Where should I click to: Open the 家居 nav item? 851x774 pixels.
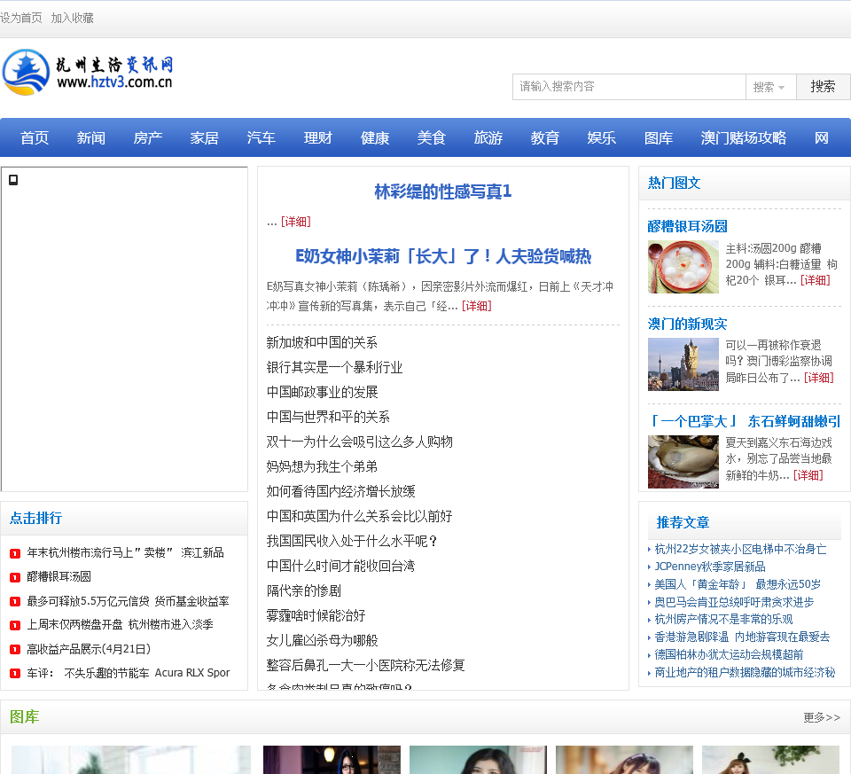coord(205,137)
